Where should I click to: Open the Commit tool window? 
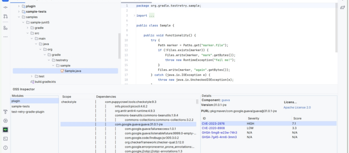[6, 7]
